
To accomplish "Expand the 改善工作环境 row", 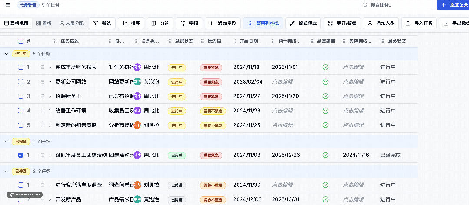I will [x=50, y=111].
